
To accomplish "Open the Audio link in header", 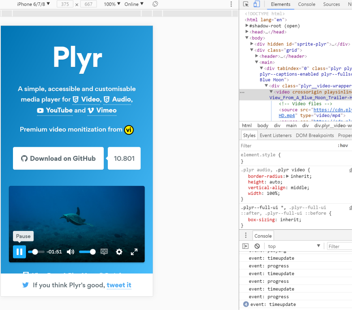I will point(118,99).
